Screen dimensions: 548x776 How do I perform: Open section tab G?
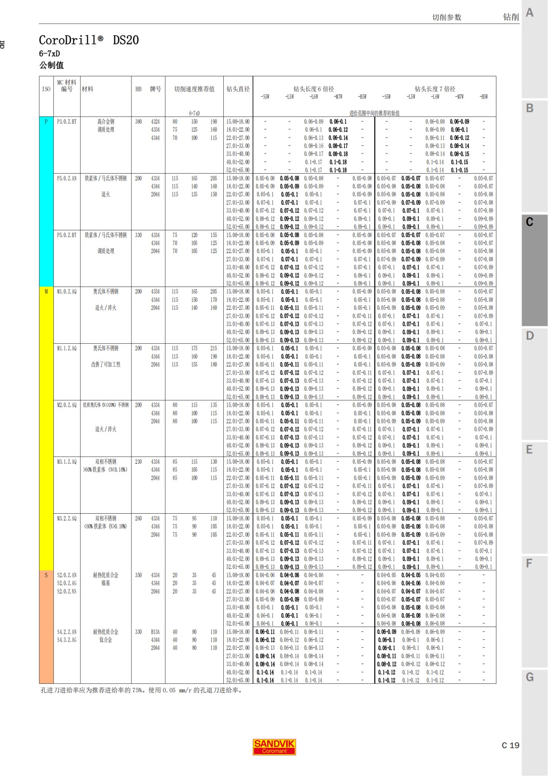(x=534, y=722)
